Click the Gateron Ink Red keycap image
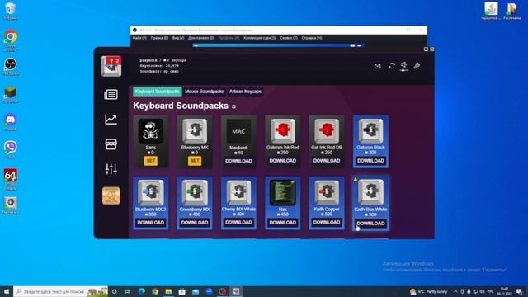 coord(282,131)
